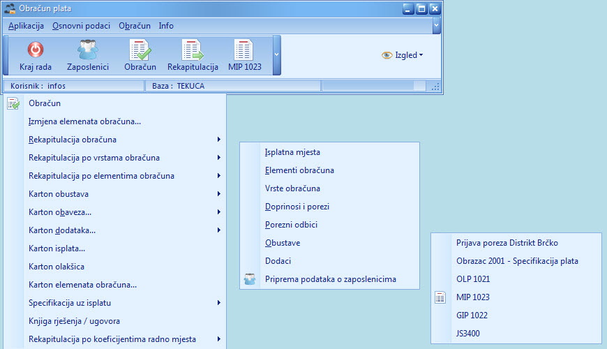Viewport: 607px width, 349px height.
Task: Select Izmjena elemenata obračuna
Action: point(84,121)
